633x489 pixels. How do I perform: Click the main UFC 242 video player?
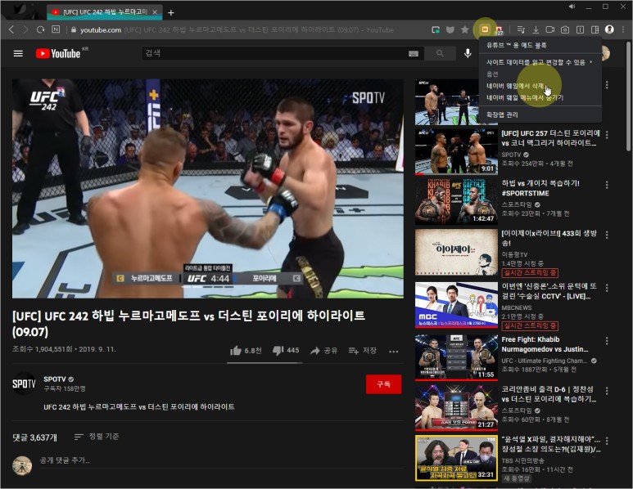click(x=207, y=188)
